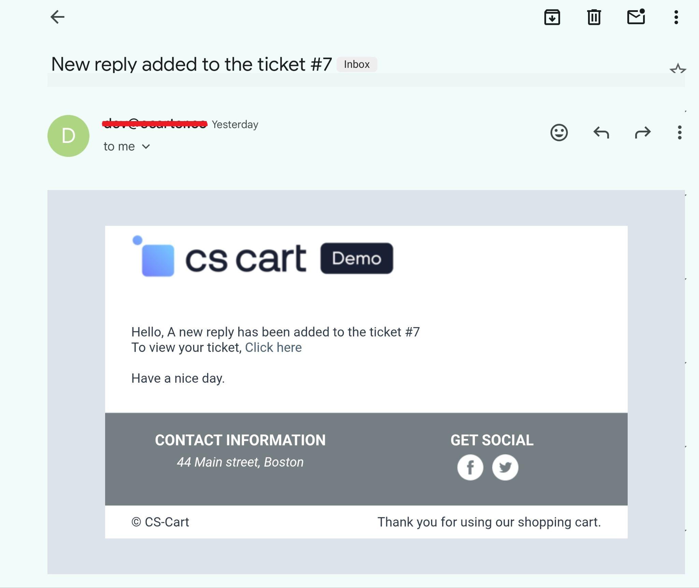
Task: Click the "to me" recipient text
Action: pos(119,147)
